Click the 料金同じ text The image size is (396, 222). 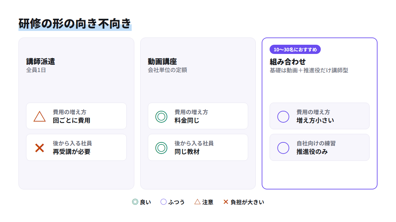(187, 120)
